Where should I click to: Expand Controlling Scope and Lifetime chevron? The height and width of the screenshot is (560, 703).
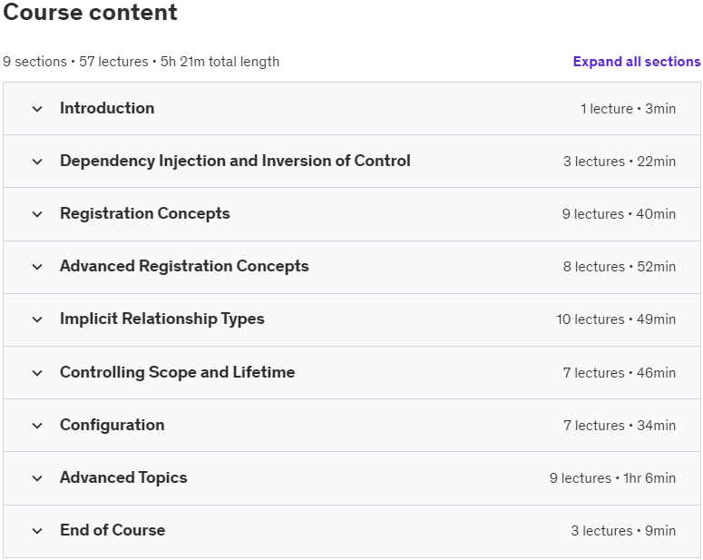37,373
